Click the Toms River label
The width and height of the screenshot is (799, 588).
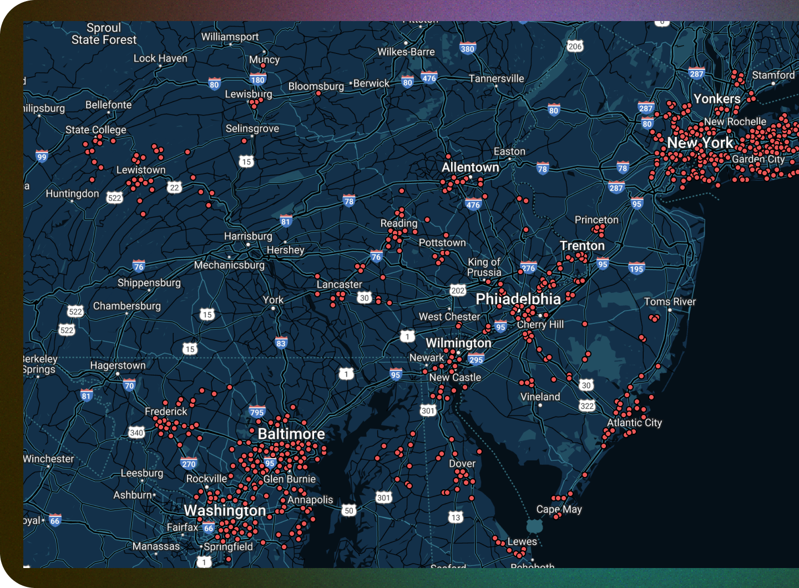point(670,302)
